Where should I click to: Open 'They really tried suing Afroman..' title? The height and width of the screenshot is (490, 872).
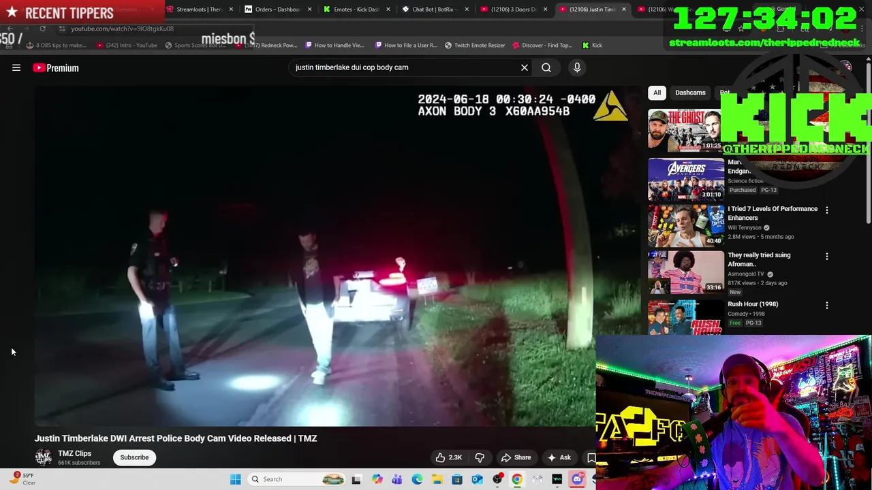(x=759, y=259)
